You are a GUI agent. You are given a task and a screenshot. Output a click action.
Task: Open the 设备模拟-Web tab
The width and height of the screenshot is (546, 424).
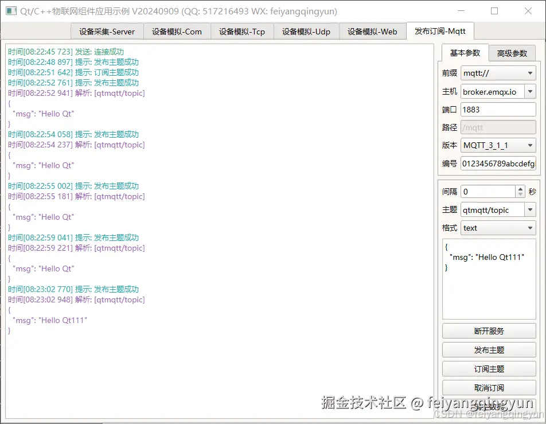(x=372, y=32)
